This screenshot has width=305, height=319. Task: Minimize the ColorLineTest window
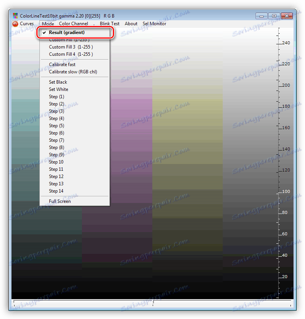coord(262,16)
